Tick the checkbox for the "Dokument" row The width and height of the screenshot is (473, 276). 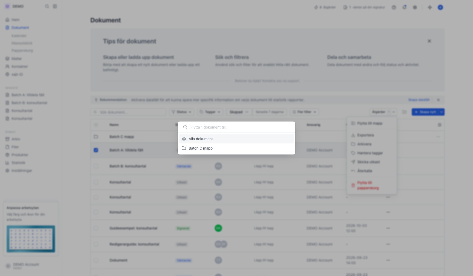[x=96, y=260]
